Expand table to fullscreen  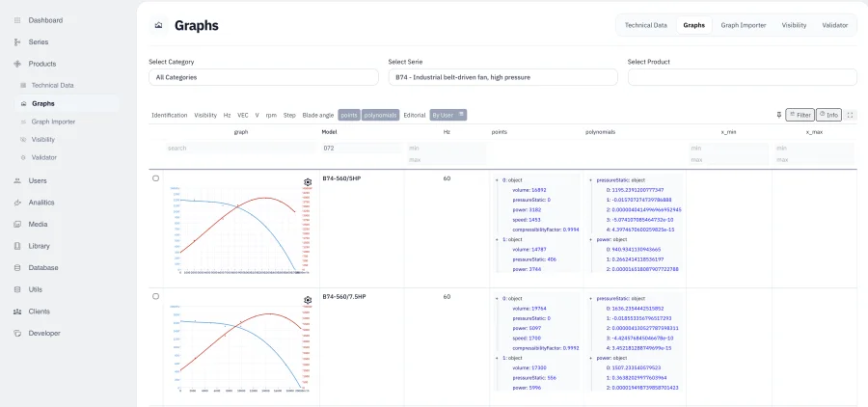[x=851, y=115]
